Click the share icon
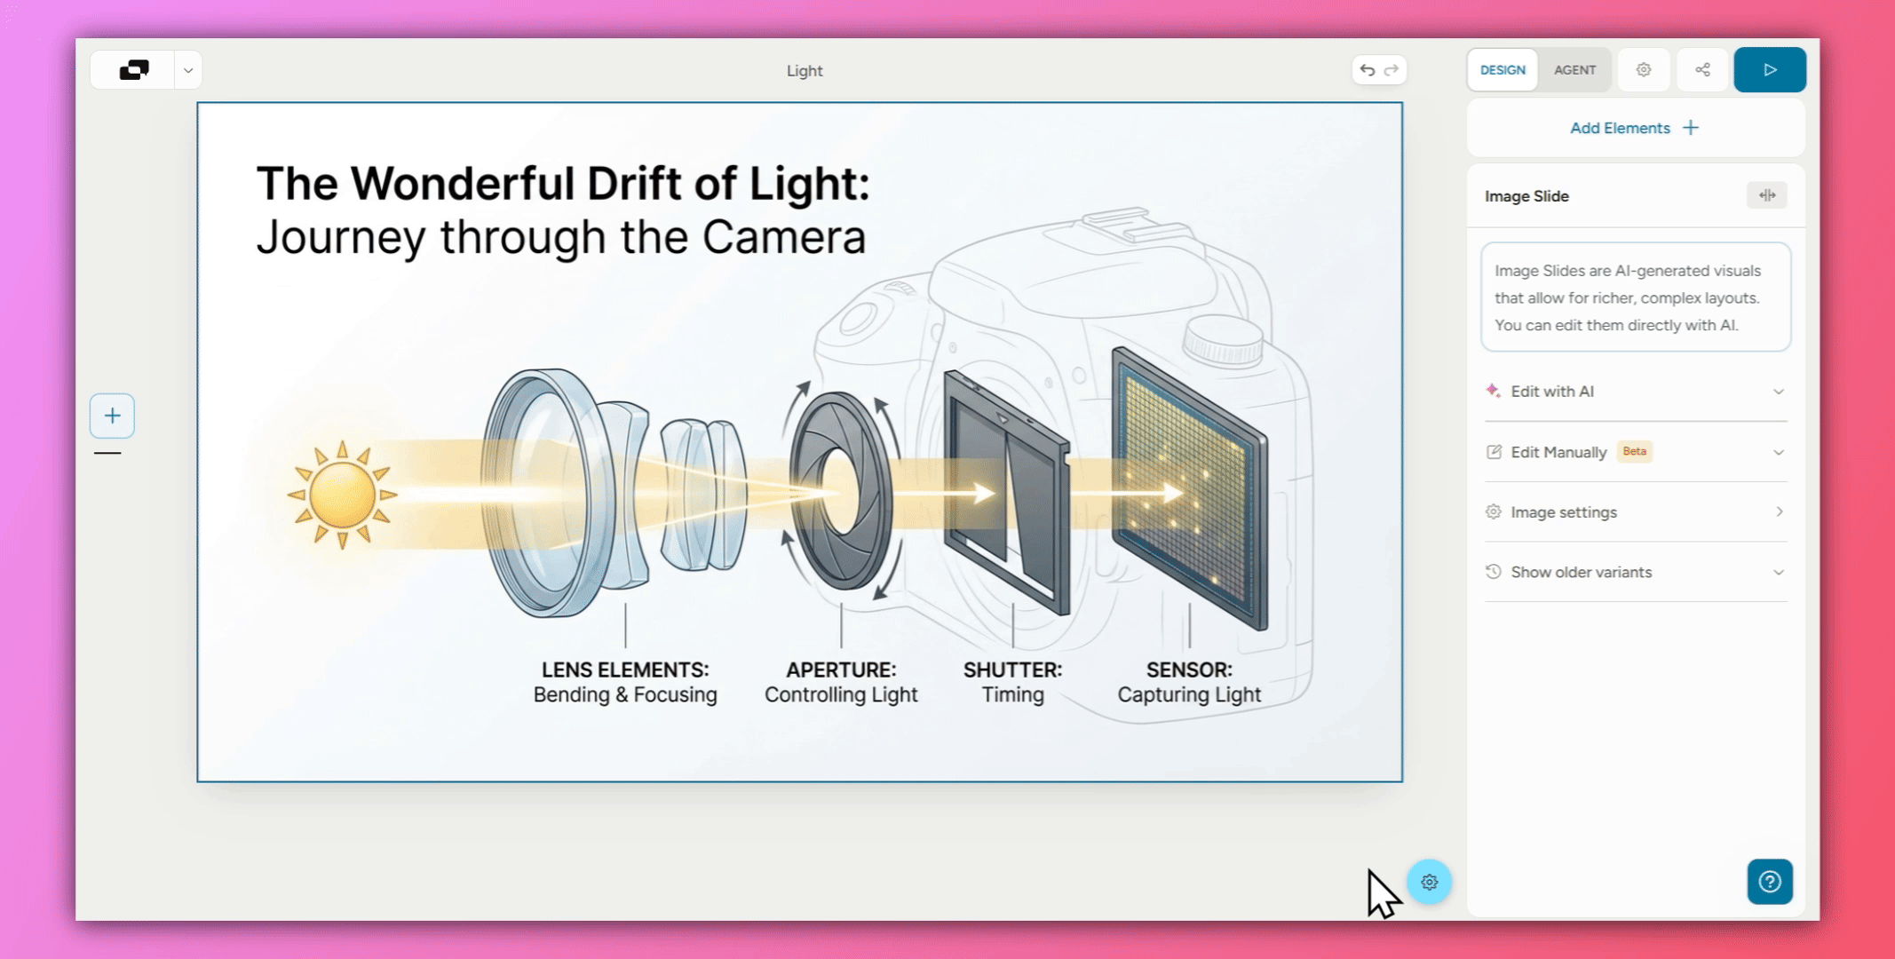1895x959 pixels. 1702,70
